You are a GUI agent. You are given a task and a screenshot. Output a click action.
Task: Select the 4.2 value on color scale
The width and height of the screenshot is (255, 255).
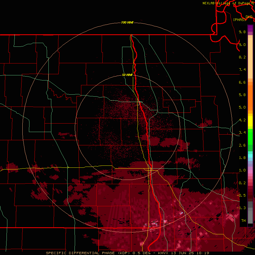[x=242, y=120]
